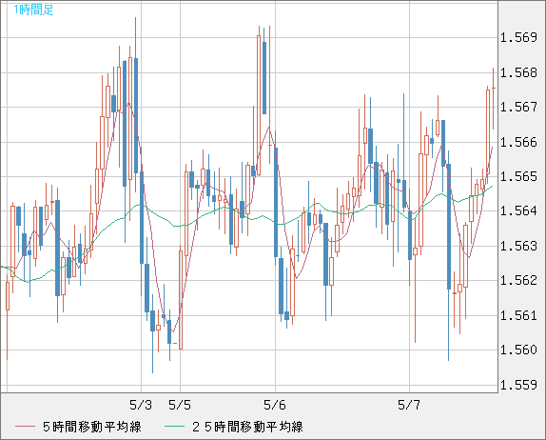Click the 1.565 price axis label
Image resolution: width=546 pixels, height=440 pixels.
(x=518, y=176)
